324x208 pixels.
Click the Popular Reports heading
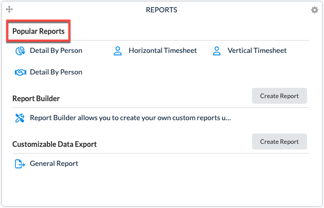[x=39, y=31]
